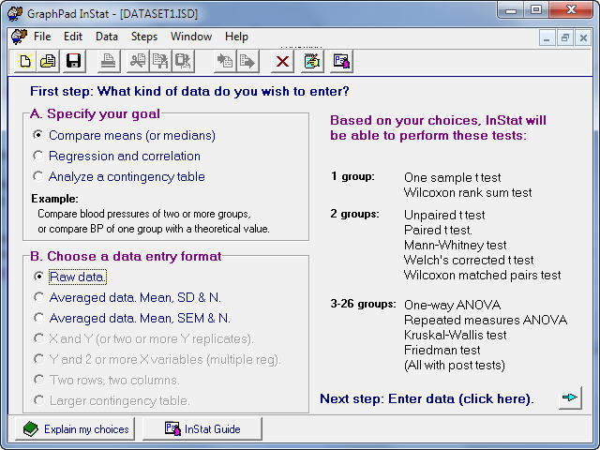
Task: Open the notebook icon next to red X
Action: 312,62
